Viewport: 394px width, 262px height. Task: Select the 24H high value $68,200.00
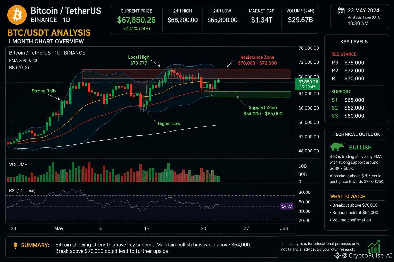pyautogui.click(x=183, y=20)
